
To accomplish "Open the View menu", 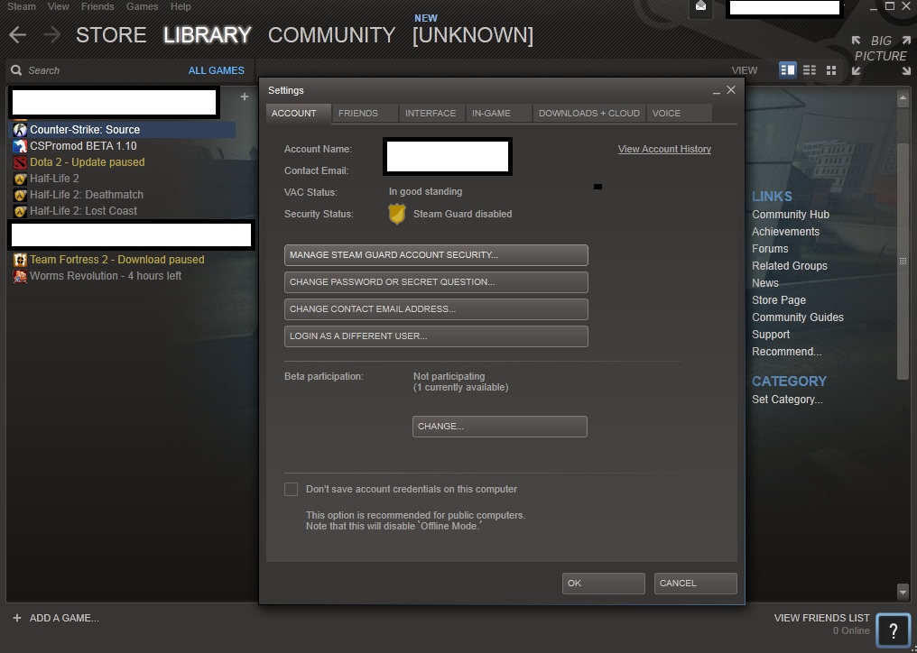I will (x=59, y=6).
